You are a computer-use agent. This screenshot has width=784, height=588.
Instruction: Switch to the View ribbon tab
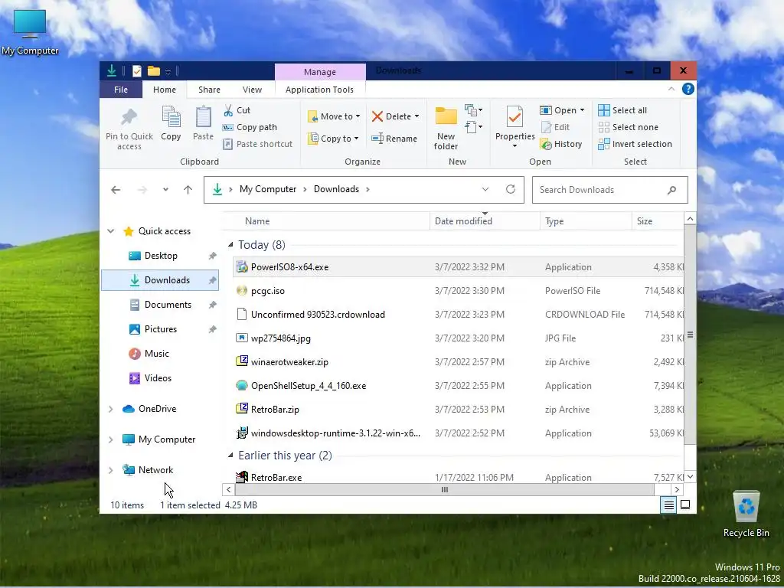[252, 90]
